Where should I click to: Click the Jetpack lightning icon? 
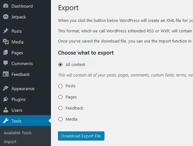pos(6,17)
